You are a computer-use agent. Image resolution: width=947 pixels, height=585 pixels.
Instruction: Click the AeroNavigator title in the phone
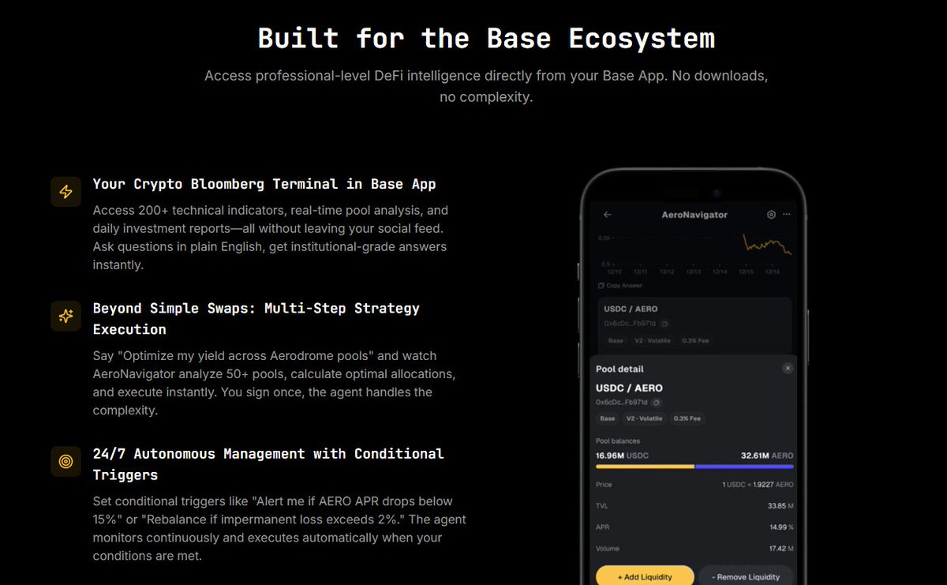pyautogui.click(x=694, y=215)
